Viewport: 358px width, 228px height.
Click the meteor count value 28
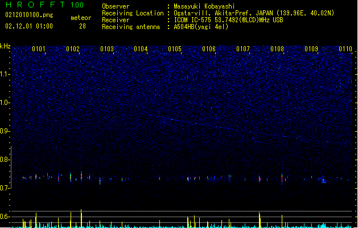[x=83, y=26]
